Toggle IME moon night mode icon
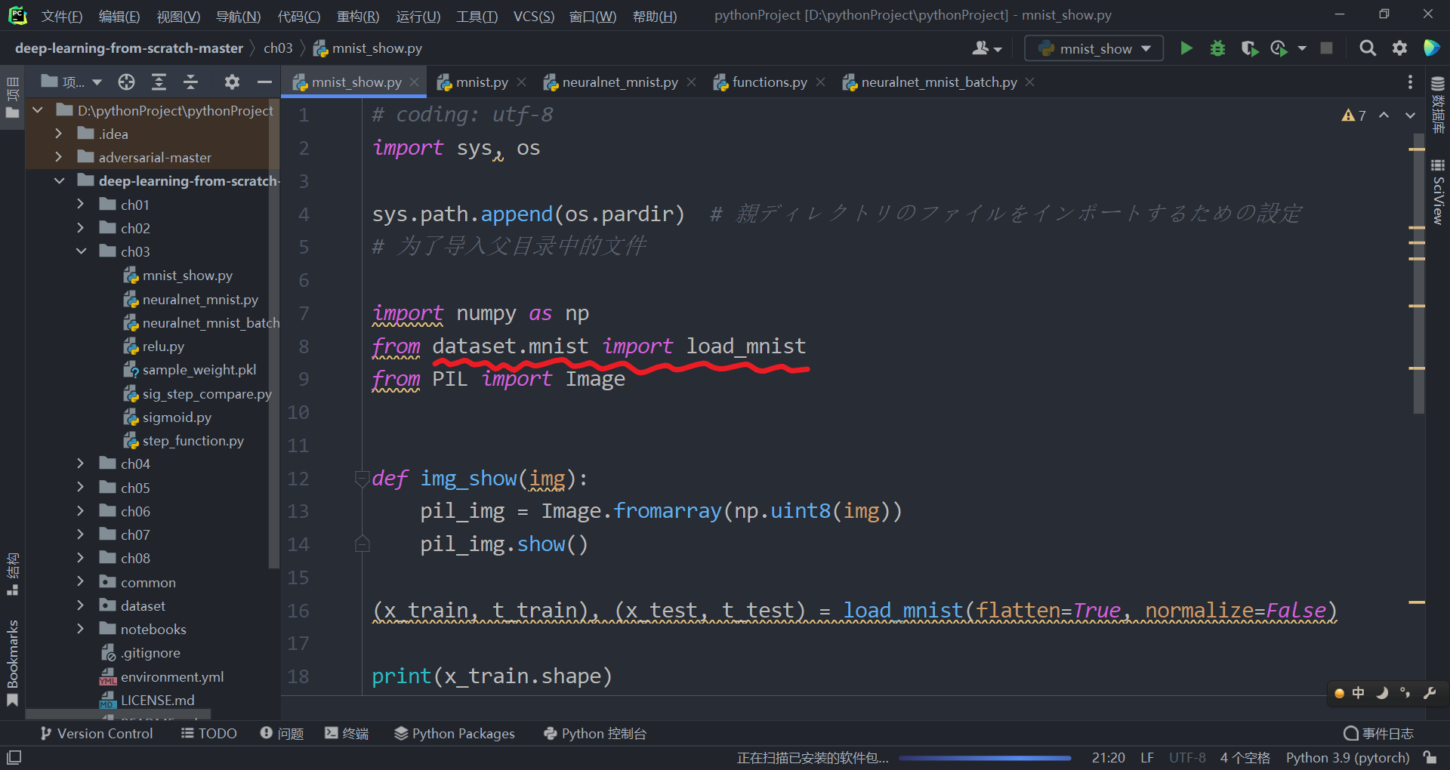This screenshot has height=770, width=1450. (1382, 693)
